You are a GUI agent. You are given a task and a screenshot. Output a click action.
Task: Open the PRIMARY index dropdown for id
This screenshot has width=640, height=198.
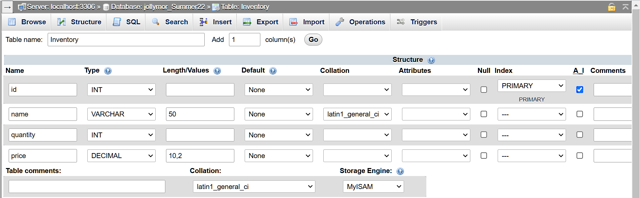pyautogui.click(x=531, y=86)
